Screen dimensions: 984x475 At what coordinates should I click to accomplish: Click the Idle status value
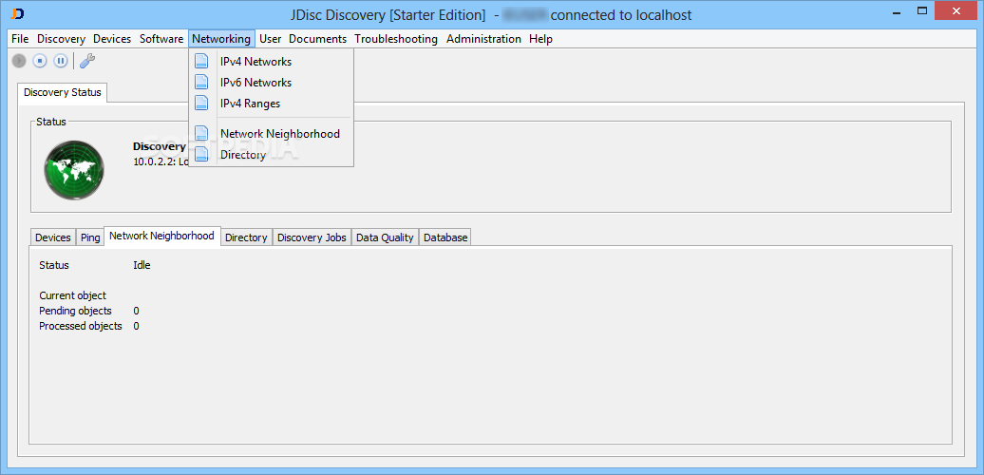pos(142,265)
